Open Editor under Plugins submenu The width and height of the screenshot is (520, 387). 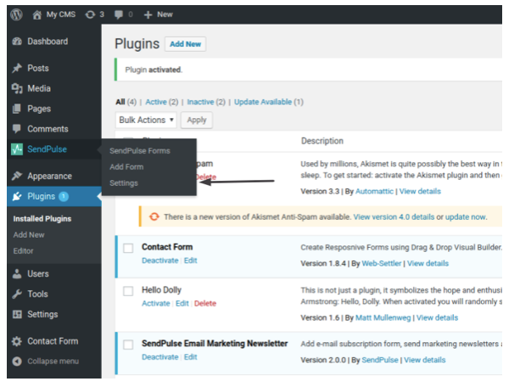click(x=23, y=251)
